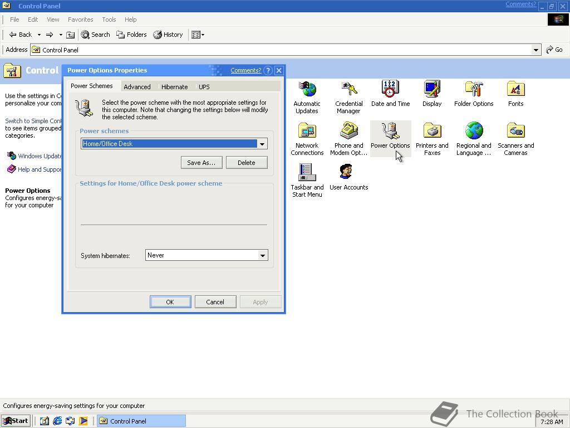570x428 pixels.
Task: Toggle the Folders pane button
Action: 131,35
